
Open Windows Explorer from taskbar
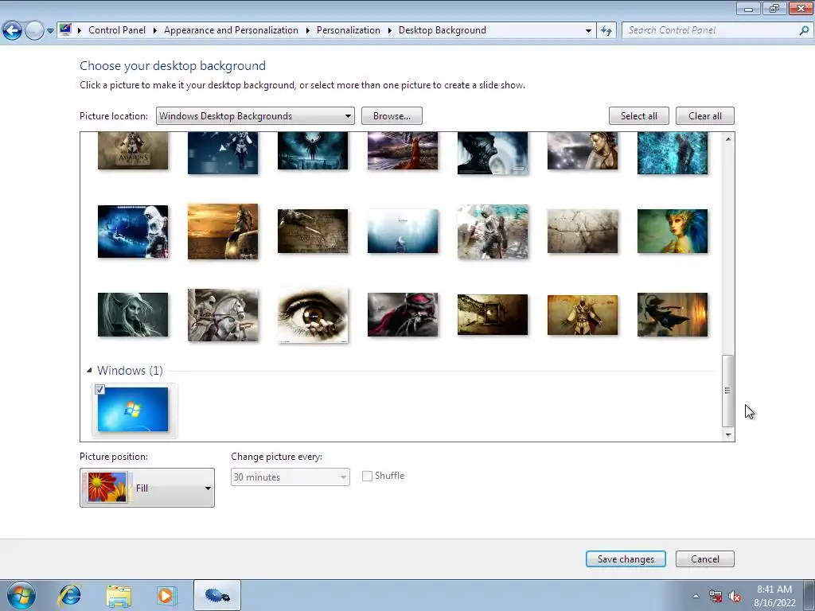(119, 595)
